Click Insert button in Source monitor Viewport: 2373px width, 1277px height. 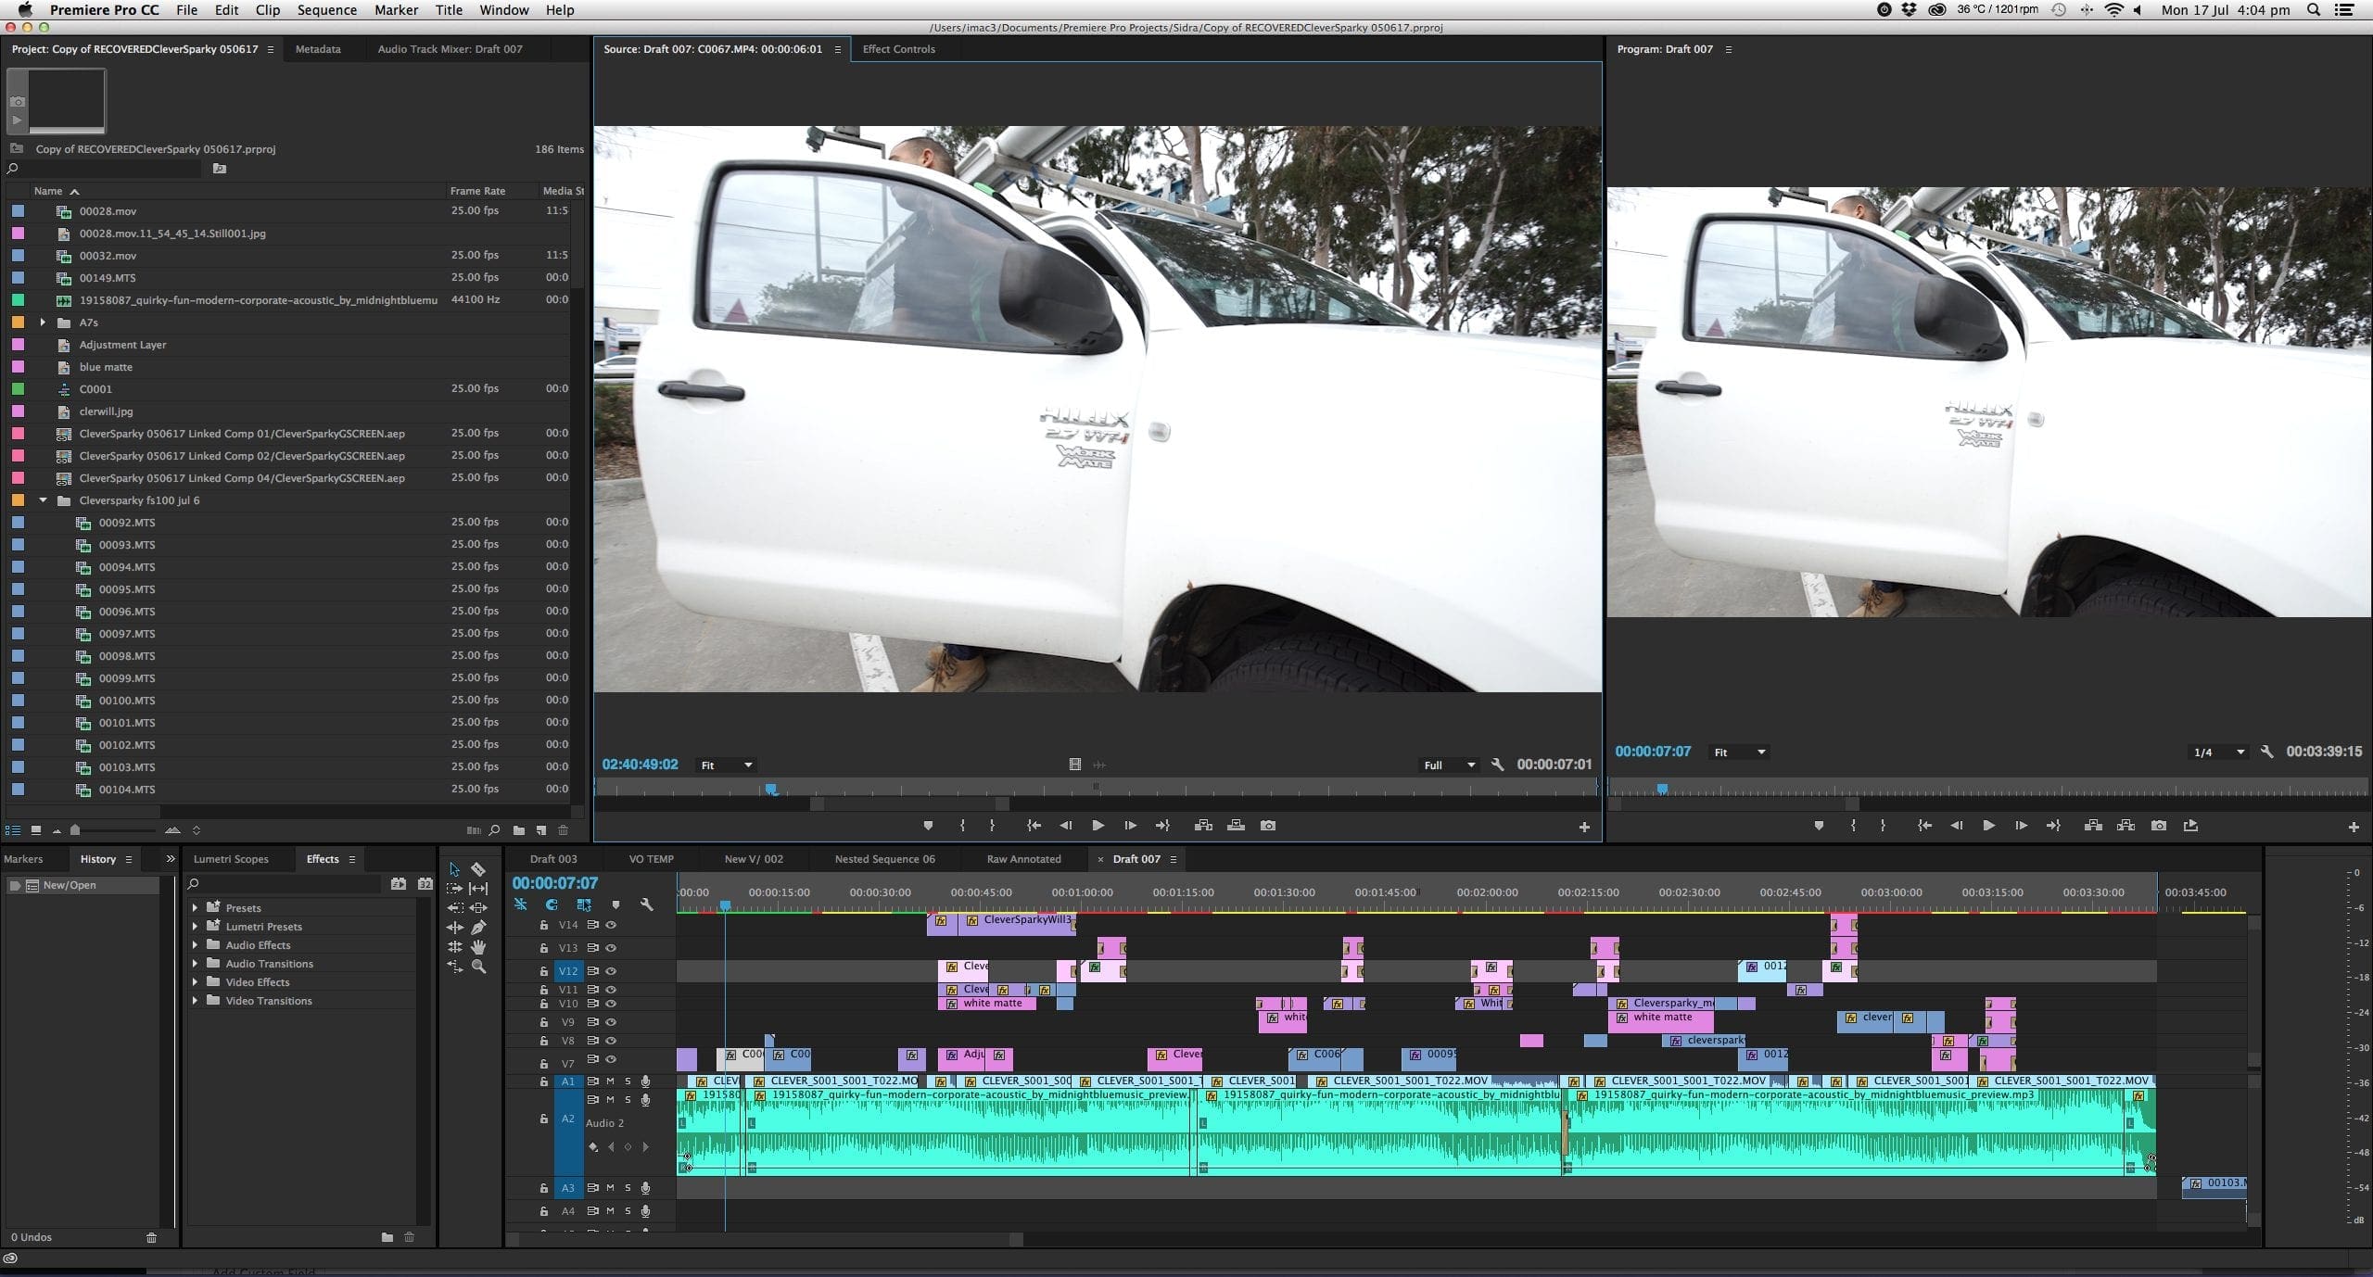click(1203, 825)
